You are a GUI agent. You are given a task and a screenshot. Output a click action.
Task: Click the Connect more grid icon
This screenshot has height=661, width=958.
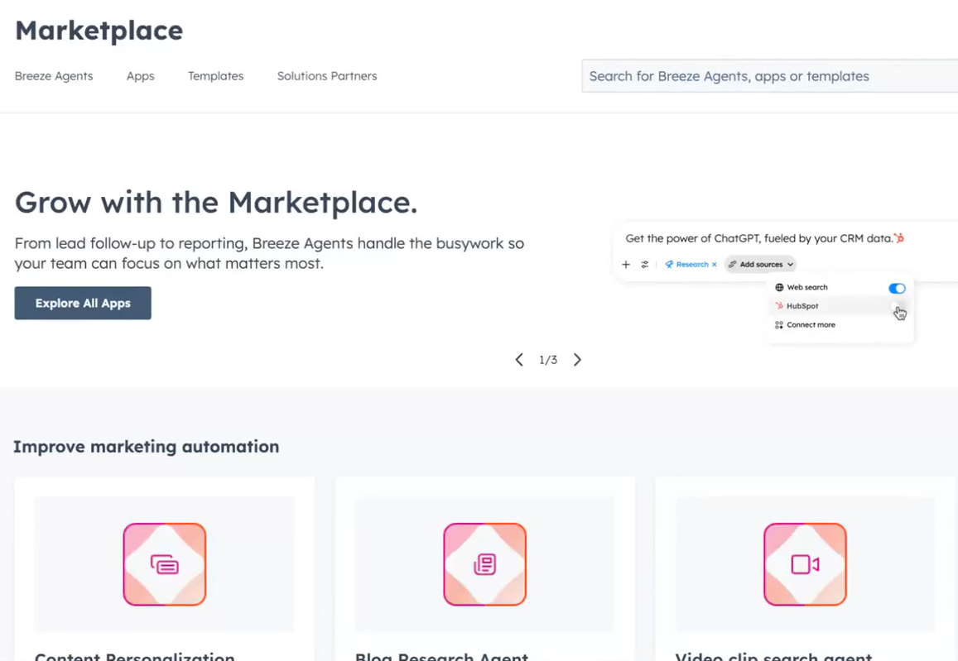tap(779, 324)
